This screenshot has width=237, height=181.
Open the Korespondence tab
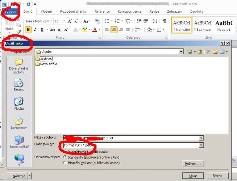(129, 12)
